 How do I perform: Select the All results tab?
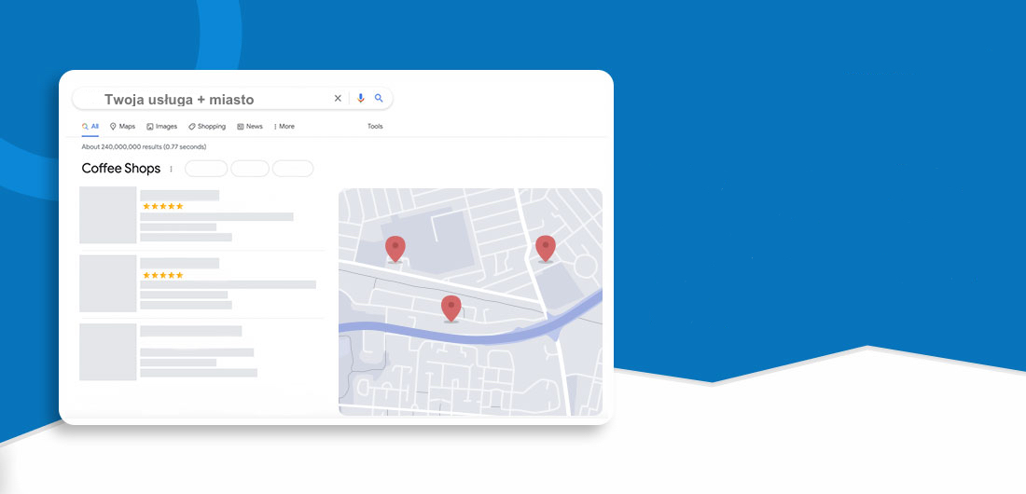point(90,126)
